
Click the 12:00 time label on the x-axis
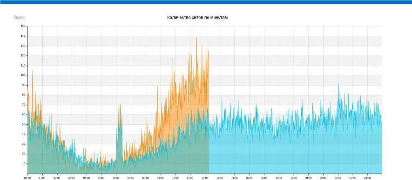[x=204, y=178]
